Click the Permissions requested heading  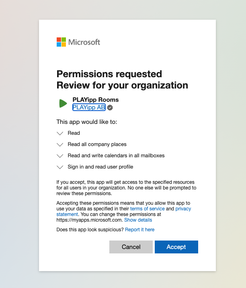point(109,74)
